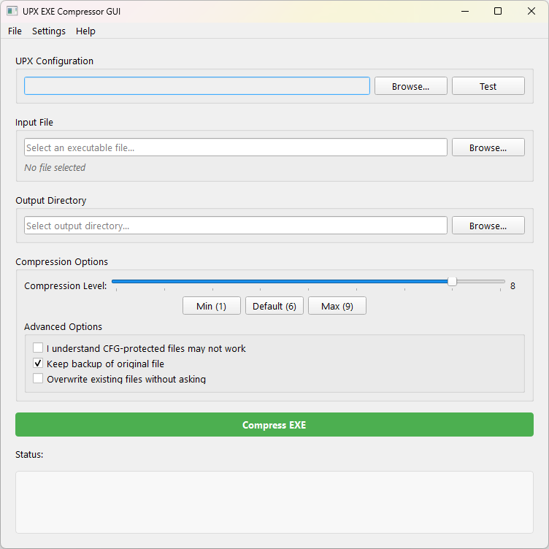Click the compression level slider handle
This screenshot has height=549, width=549.
pyautogui.click(x=452, y=282)
